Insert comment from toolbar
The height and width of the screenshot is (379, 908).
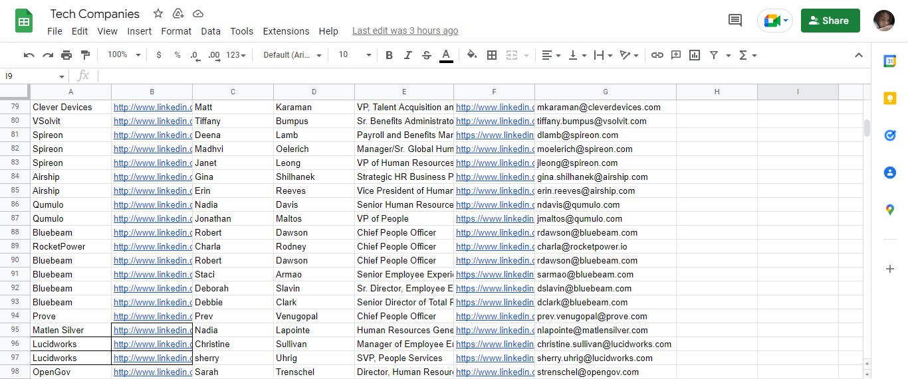(676, 55)
